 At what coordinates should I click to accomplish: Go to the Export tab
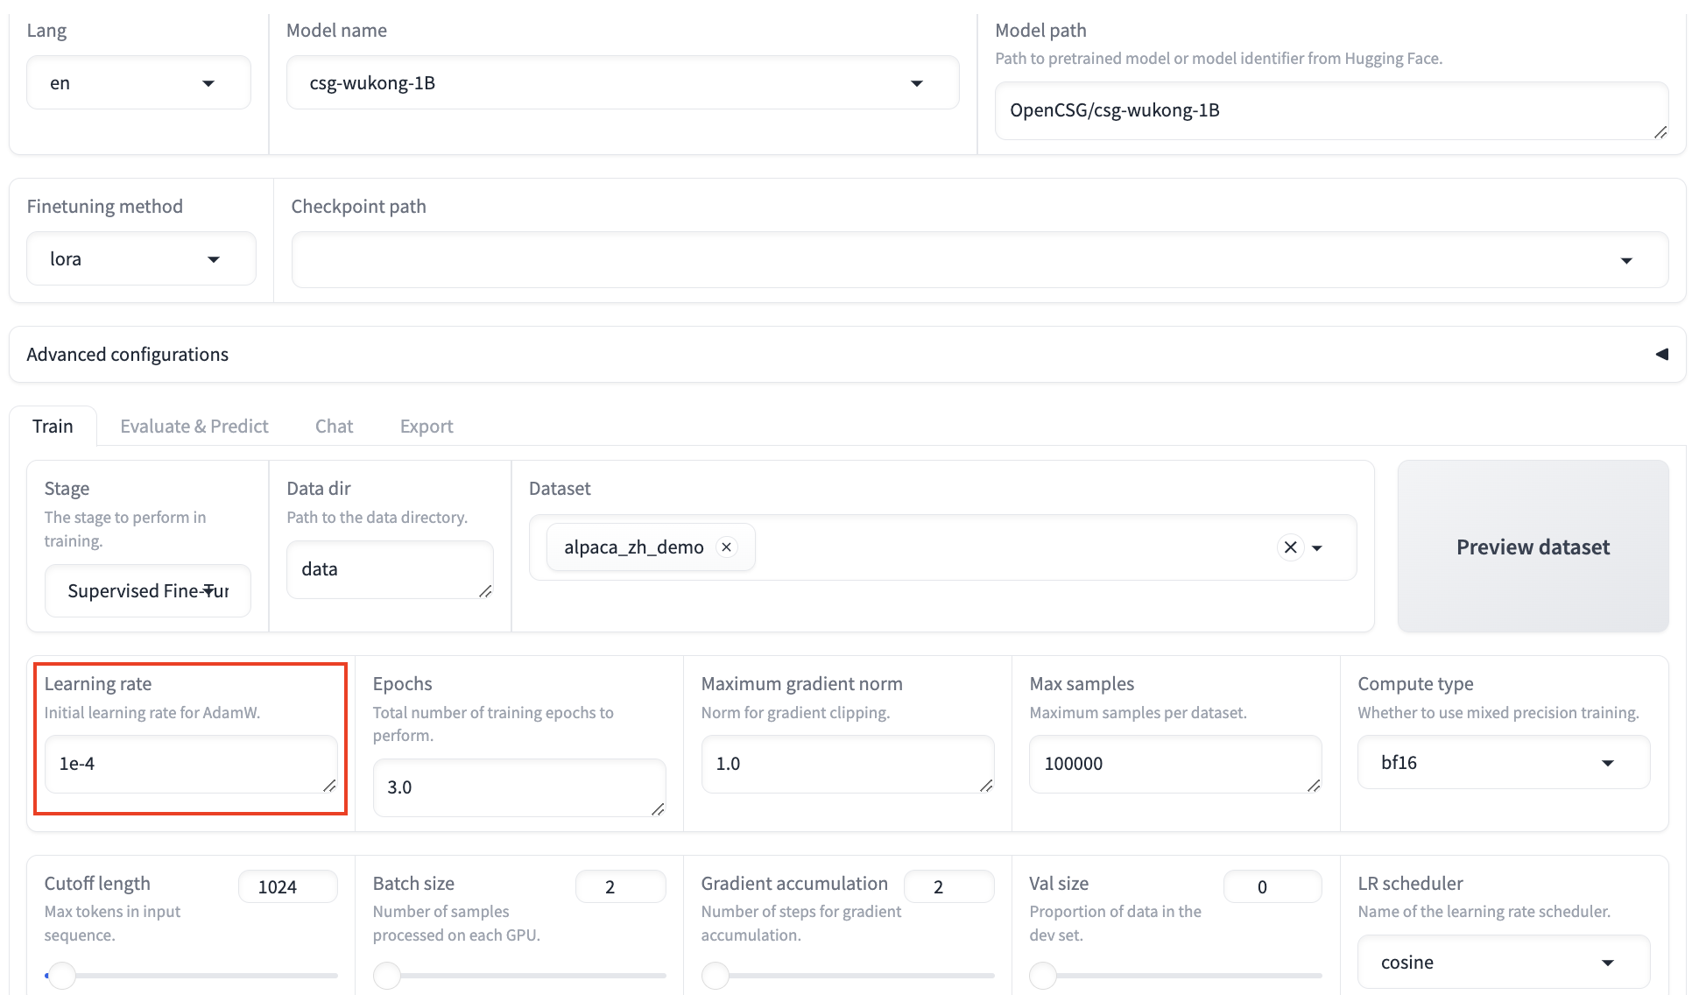[427, 427]
